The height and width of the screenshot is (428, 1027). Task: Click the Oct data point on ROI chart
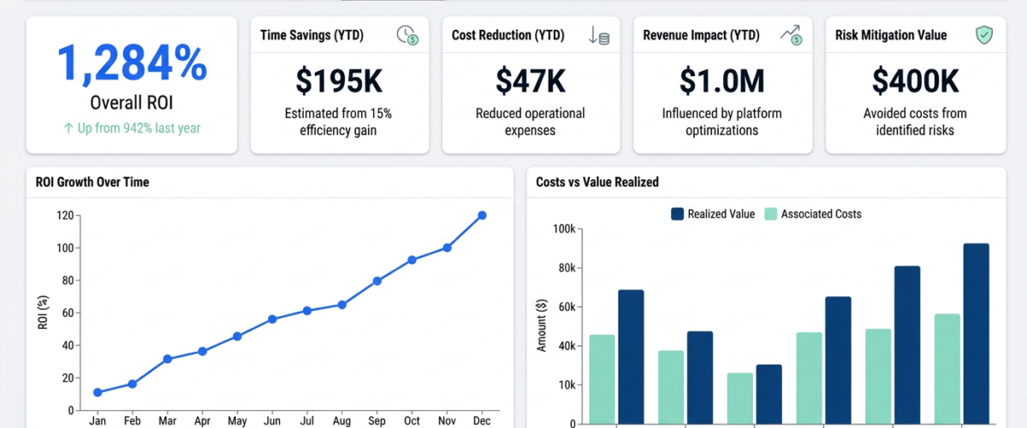(413, 259)
